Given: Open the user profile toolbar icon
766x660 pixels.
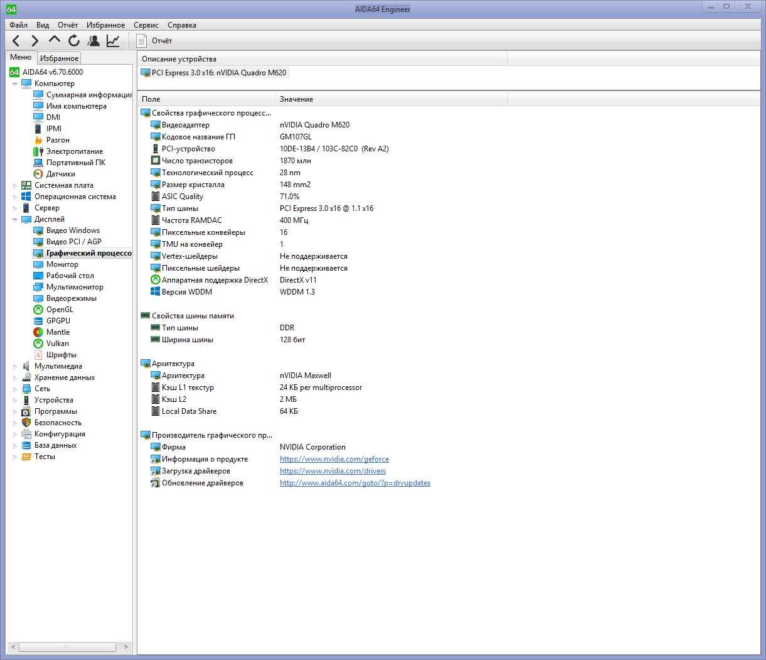Looking at the screenshot, I should tap(93, 41).
